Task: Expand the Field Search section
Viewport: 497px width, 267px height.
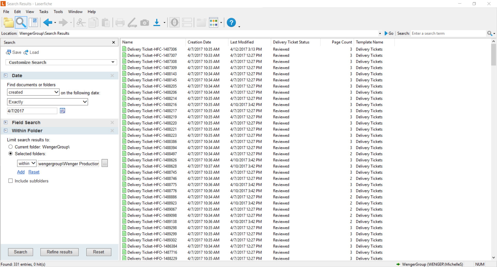Action: click(6, 123)
